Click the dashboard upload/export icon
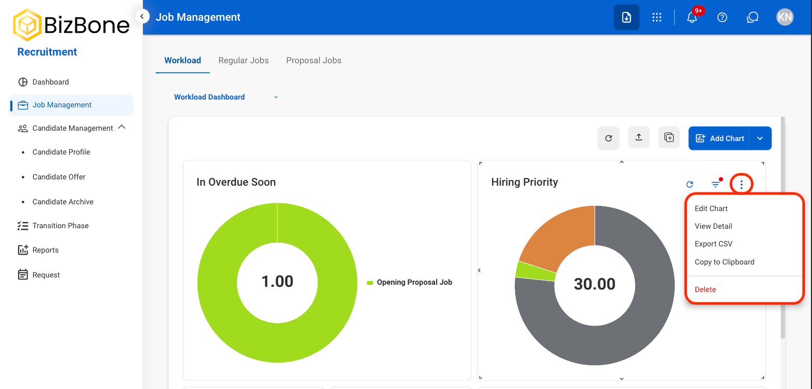Viewport: 812px width, 389px height. point(639,137)
